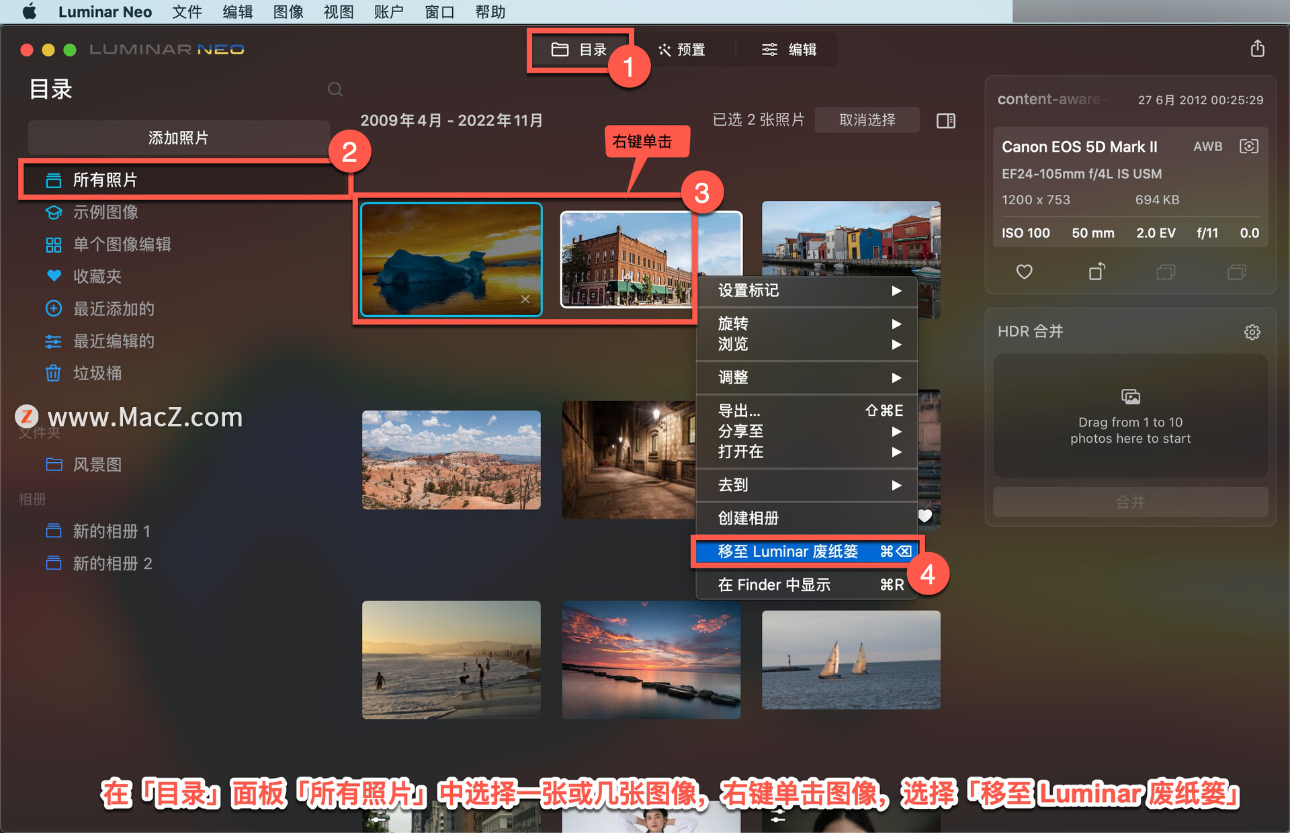Click the heart favorite icon in info panel

(1024, 272)
